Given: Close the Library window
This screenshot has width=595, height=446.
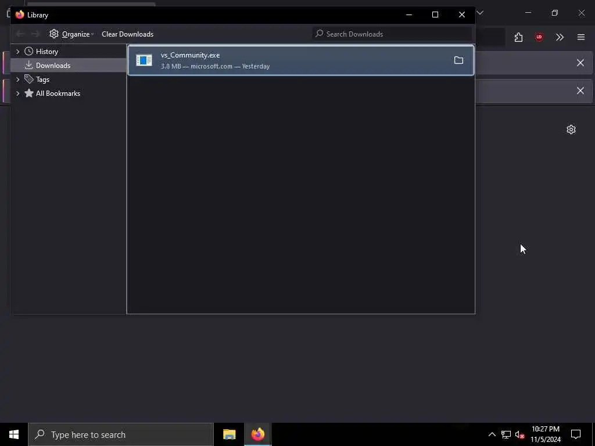Looking at the screenshot, I should coord(462,15).
